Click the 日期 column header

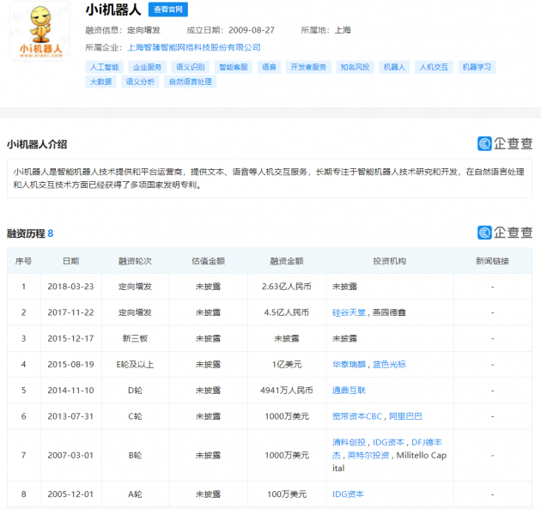[70, 261]
